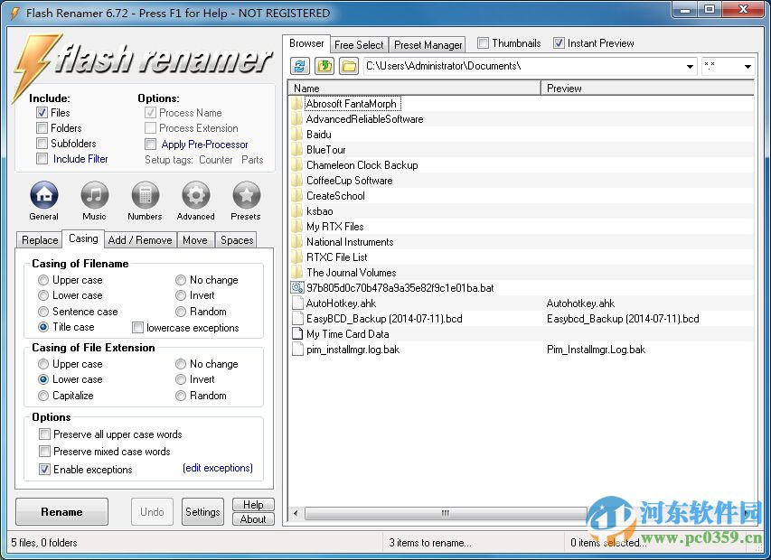
Task: Switch to the Add / Remove tab
Action: coord(140,240)
